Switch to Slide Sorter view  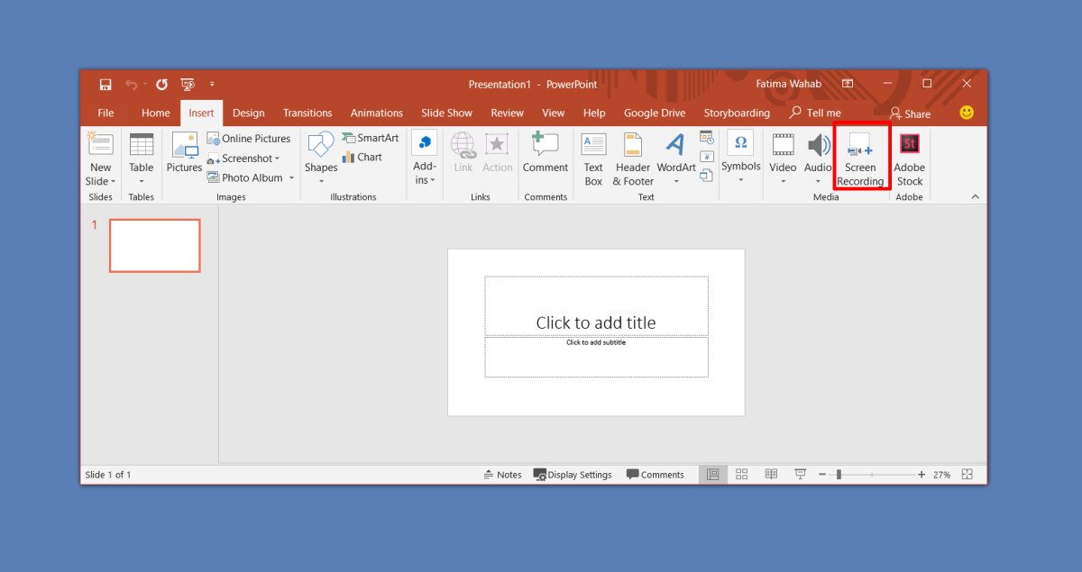tap(742, 475)
